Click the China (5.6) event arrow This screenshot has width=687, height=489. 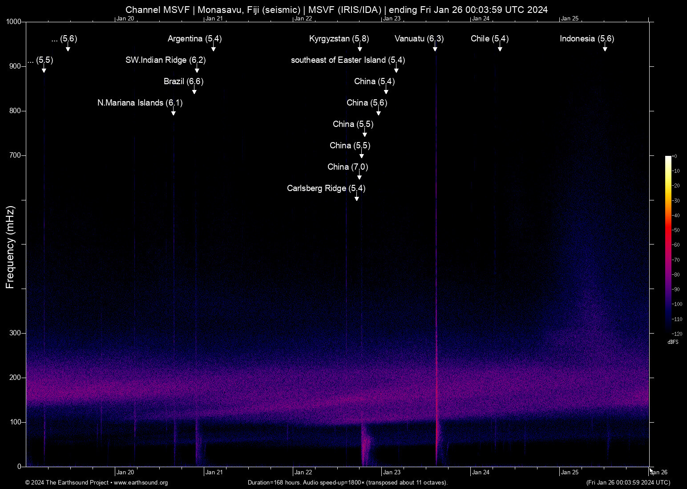coord(379,112)
